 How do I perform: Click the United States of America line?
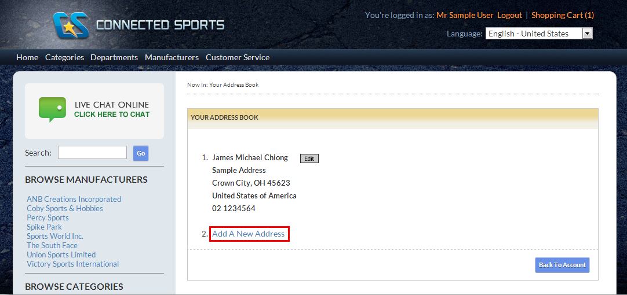[254, 196]
